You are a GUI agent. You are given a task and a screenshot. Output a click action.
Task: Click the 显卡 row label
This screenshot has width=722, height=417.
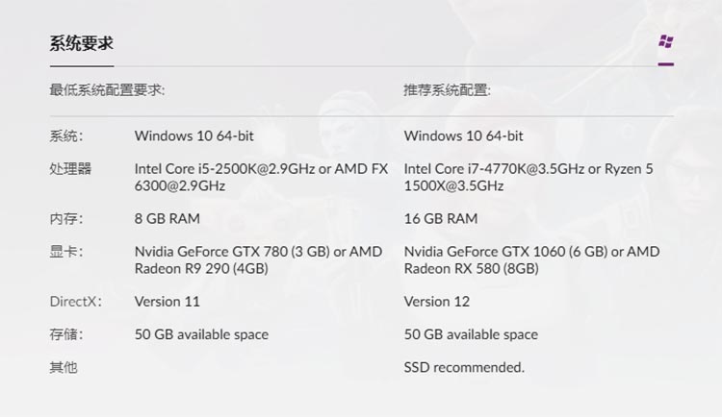tap(66, 252)
